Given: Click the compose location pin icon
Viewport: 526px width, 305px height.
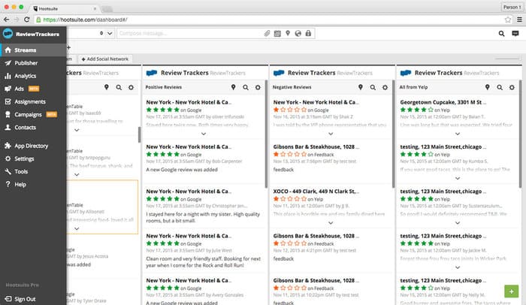Looking at the screenshot, I should coord(288,33).
